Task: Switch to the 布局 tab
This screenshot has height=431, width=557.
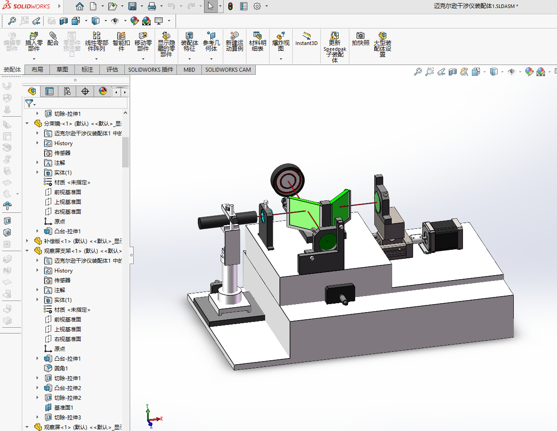Action: pyautogui.click(x=37, y=69)
